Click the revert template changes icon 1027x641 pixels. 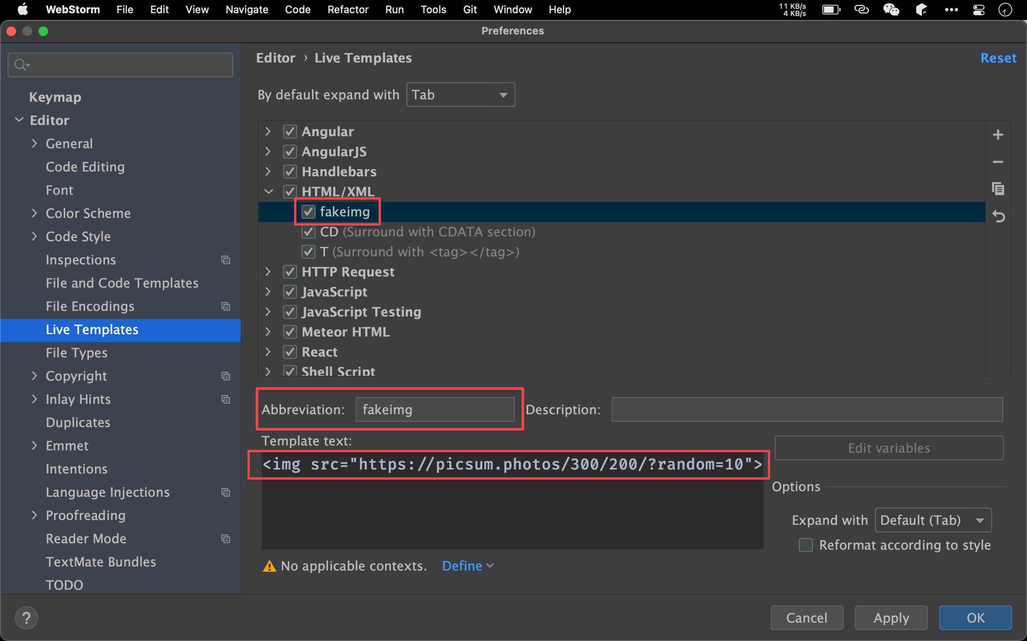click(998, 216)
